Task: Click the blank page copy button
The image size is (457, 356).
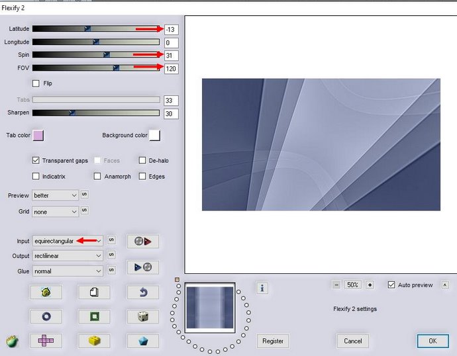Action: click(x=93, y=292)
